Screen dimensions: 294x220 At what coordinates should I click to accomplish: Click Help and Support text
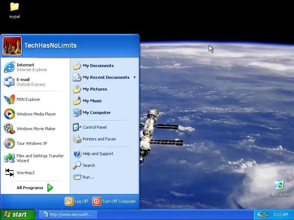coord(98,154)
